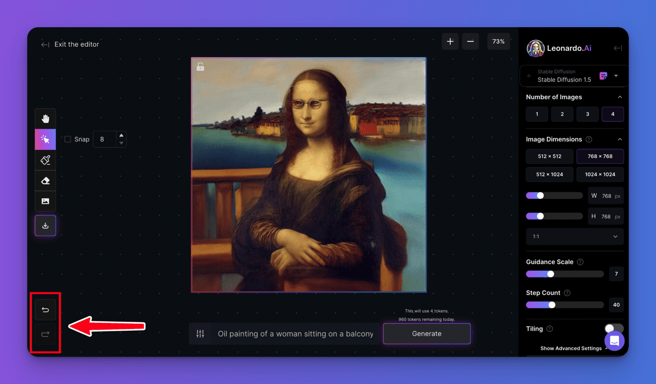Adjust the height H slider
This screenshot has width=656, height=384.
tap(554, 216)
